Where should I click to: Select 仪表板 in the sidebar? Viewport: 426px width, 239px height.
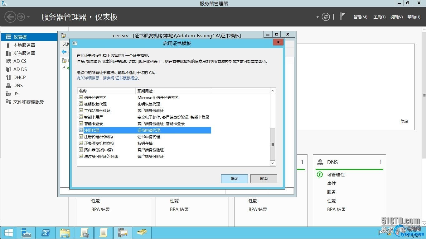pos(29,37)
